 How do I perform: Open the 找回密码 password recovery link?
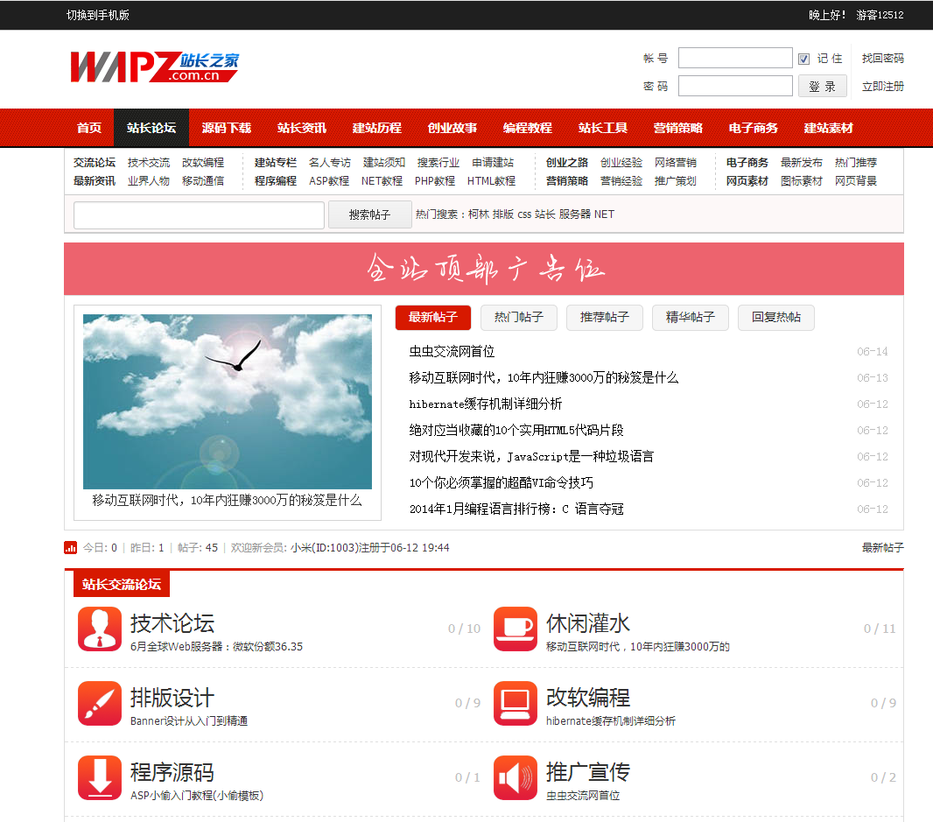click(x=882, y=59)
